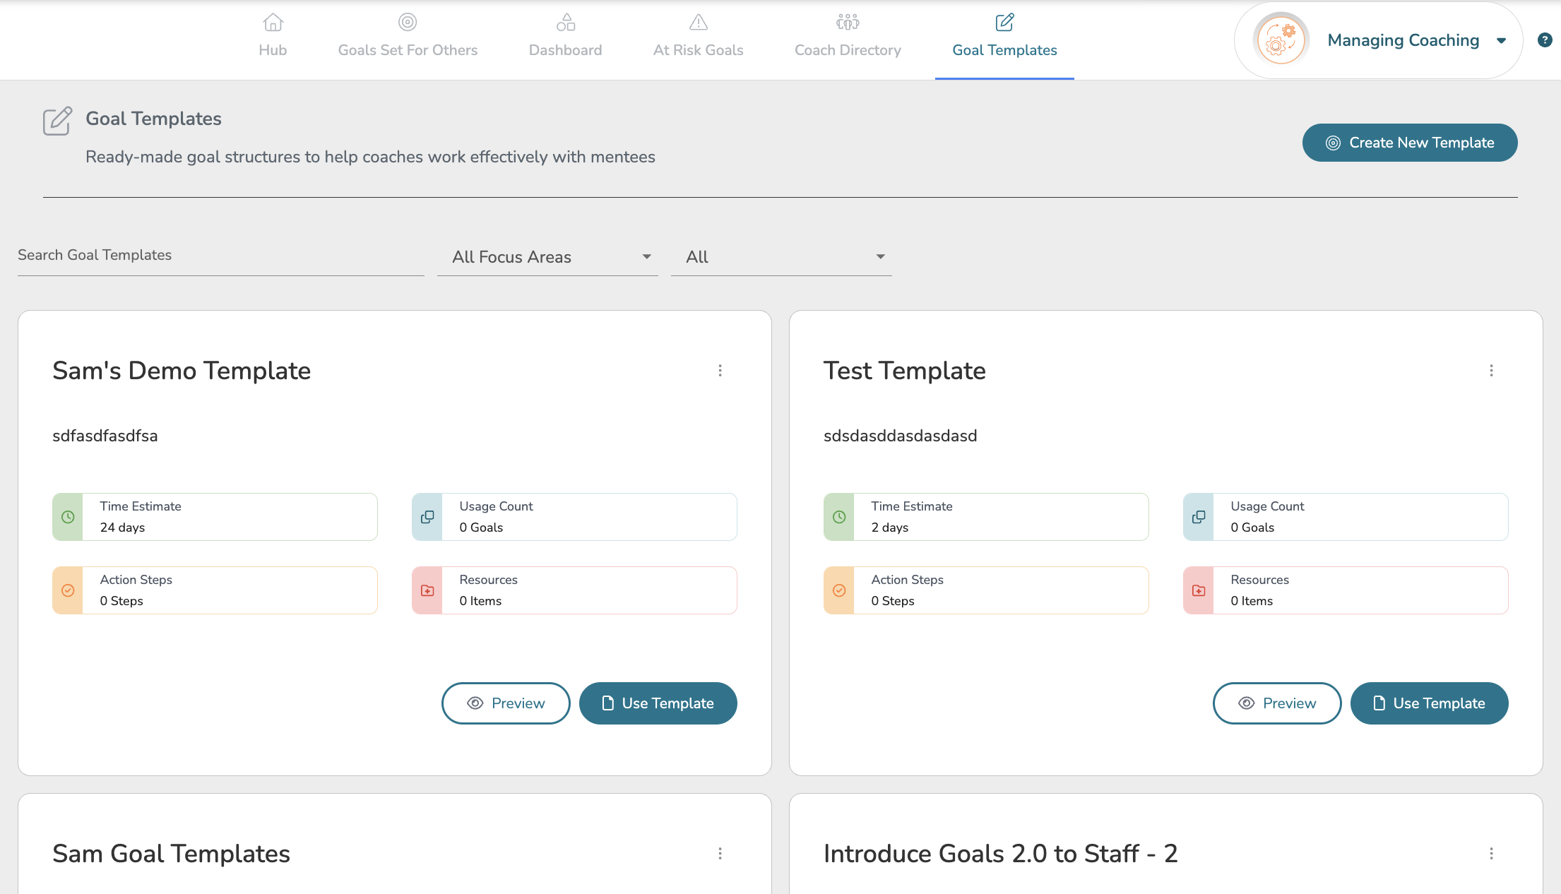Click the help question mark icon
The width and height of the screenshot is (1561, 894).
click(x=1545, y=40)
